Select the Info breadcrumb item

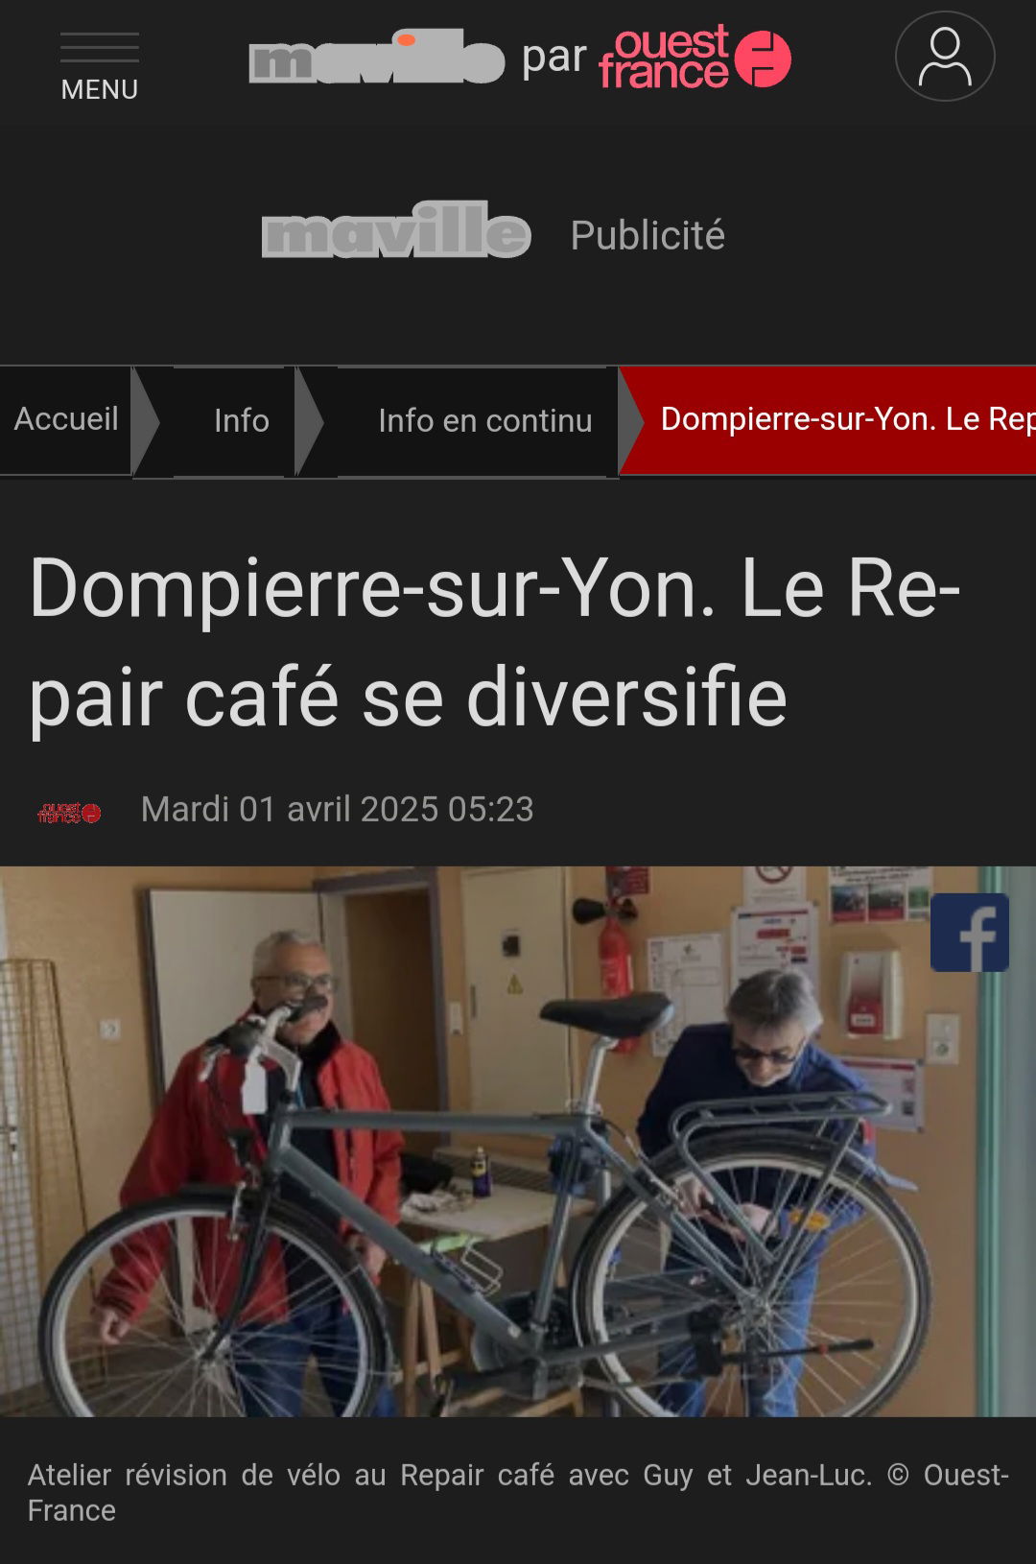point(241,420)
